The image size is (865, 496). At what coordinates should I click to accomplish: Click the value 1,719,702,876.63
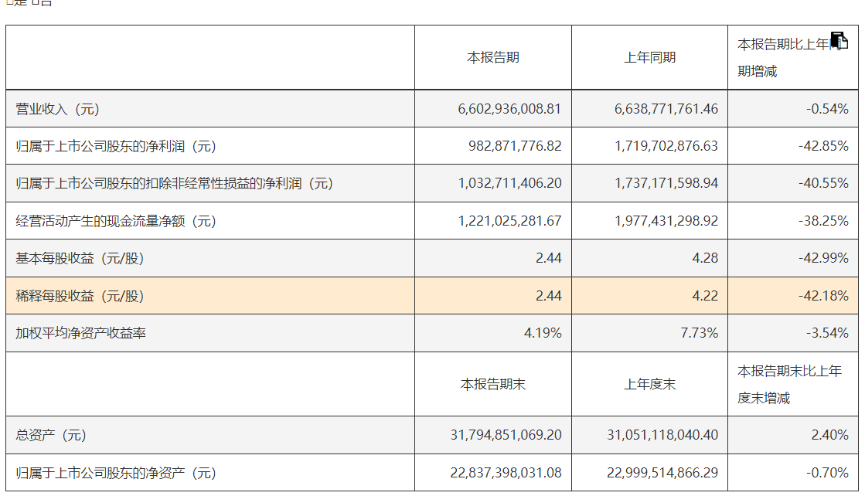pos(666,146)
